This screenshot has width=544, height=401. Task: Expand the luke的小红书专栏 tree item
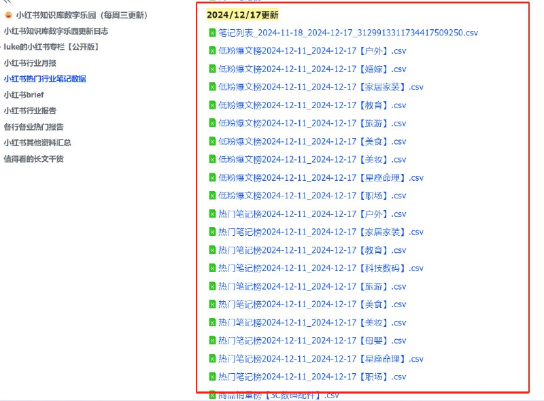click(x=1, y=47)
